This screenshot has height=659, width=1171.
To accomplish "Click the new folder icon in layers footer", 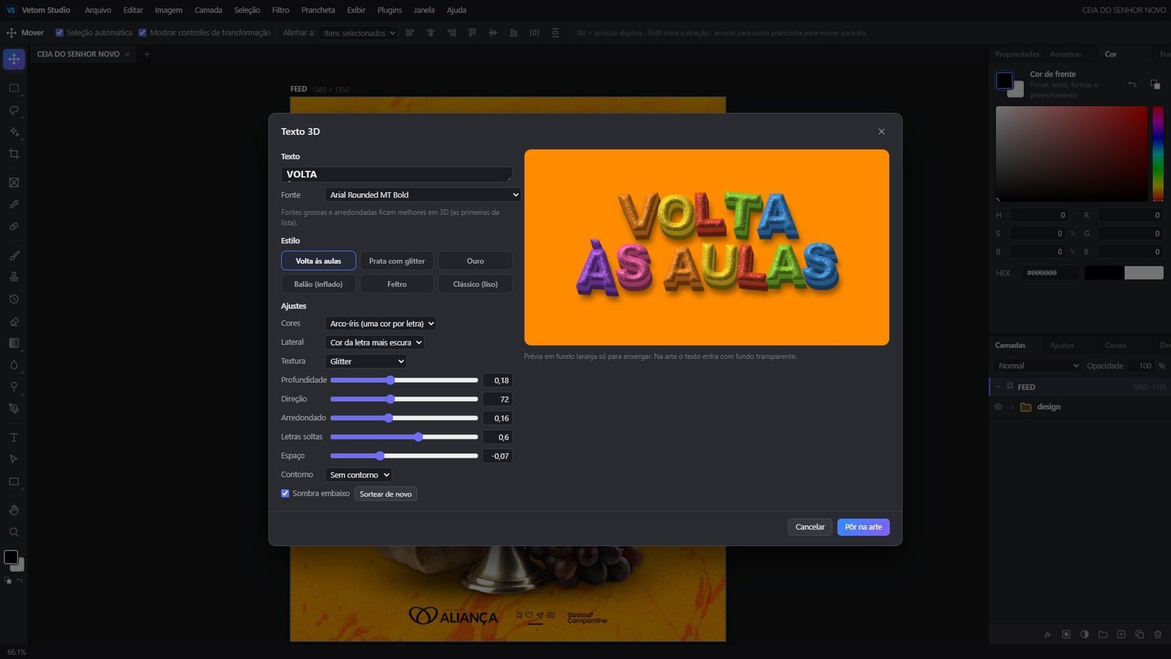I will pos(1103,634).
